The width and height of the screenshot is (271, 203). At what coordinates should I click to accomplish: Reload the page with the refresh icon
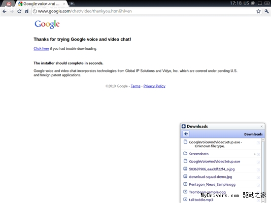pyautogui.click(x=19, y=11)
